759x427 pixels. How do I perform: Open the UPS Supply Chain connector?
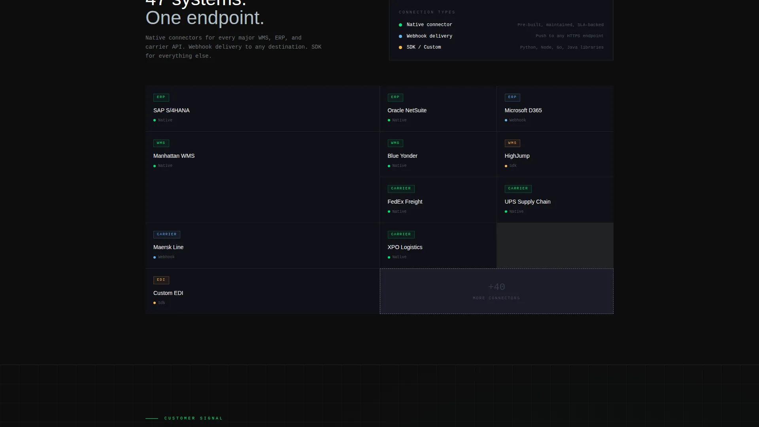(555, 200)
